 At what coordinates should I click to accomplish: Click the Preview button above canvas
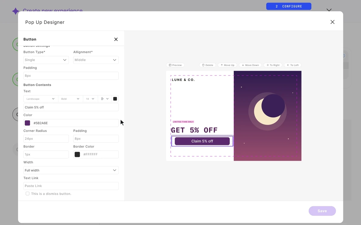tap(175, 65)
